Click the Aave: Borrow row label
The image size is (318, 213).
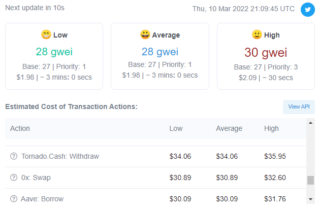click(42, 199)
